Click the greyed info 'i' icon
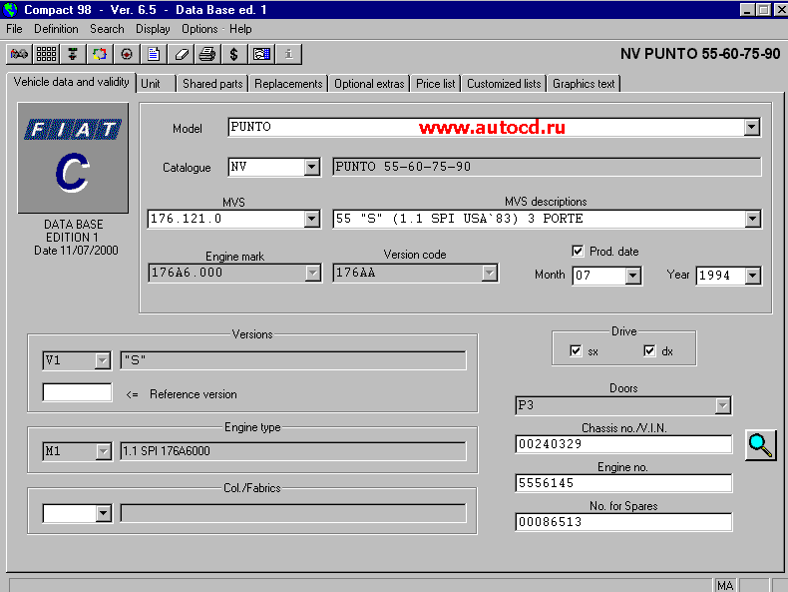This screenshot has height=592, width=788. (289, 54)
